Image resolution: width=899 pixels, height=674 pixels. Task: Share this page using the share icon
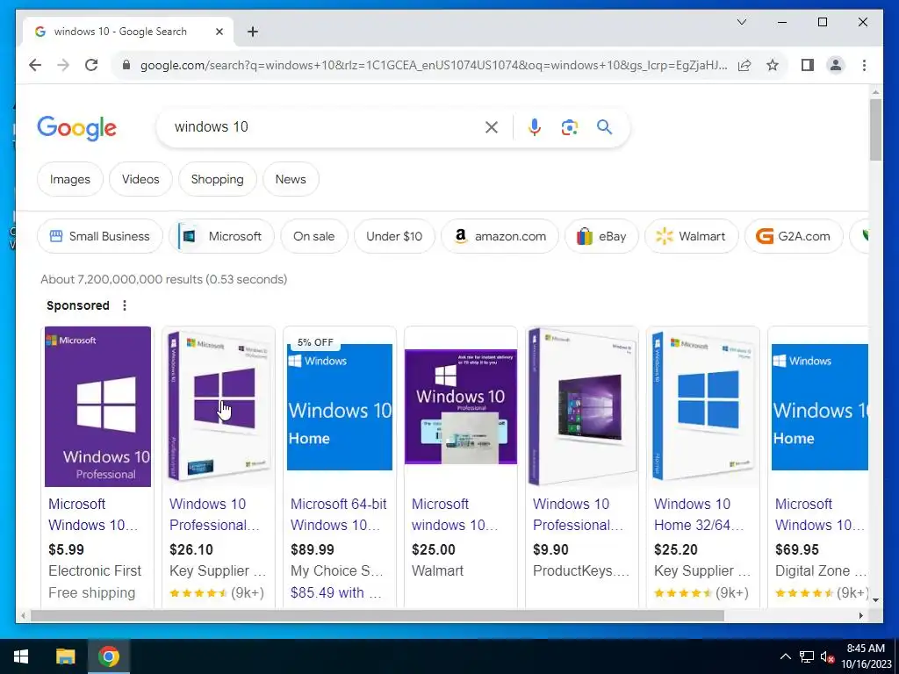(x=744, y=65)
